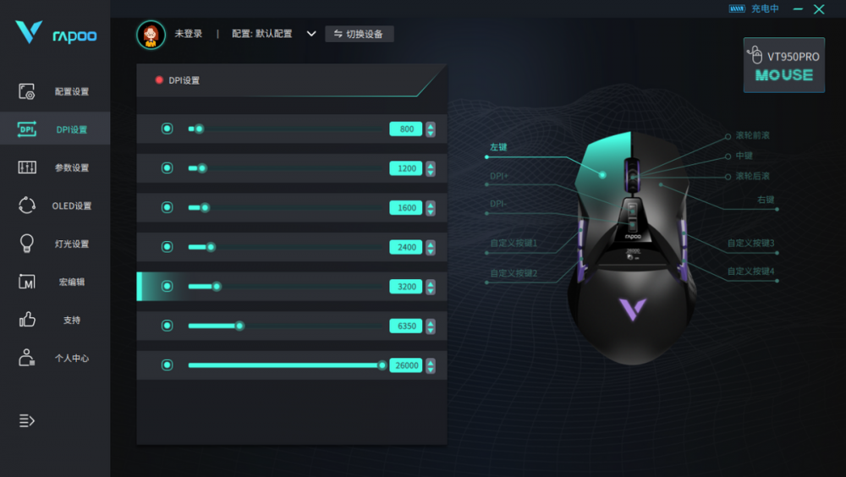This screenshot has width=846, height=477.
Task: Click the 1200 DPI value field
Action: 406,168
